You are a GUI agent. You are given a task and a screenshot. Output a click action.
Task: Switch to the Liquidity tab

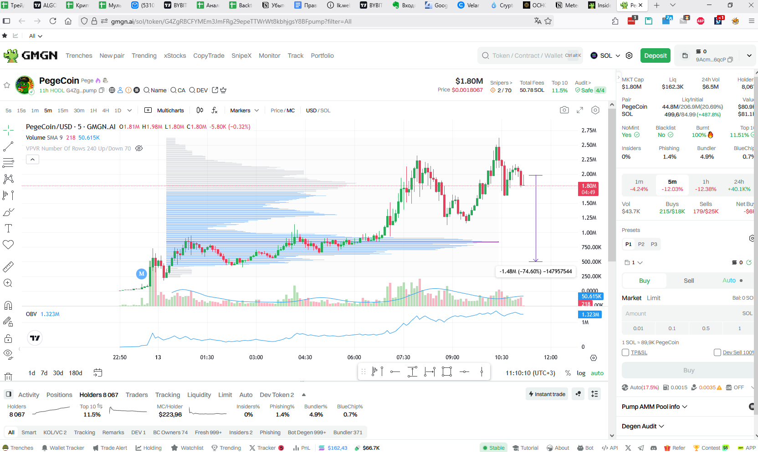tap(199, 395)
